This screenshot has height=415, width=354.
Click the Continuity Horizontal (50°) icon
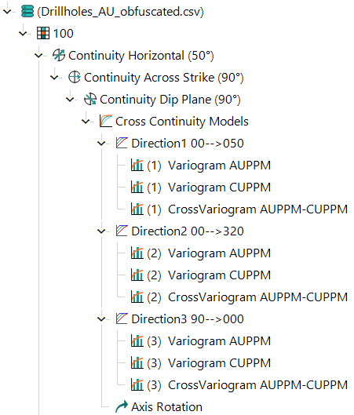[x=59, y=55]
